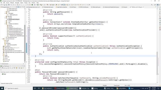Minimize the Boot Dashboard panel
This screenshot has height=90, width=161.
coord(22,66)
